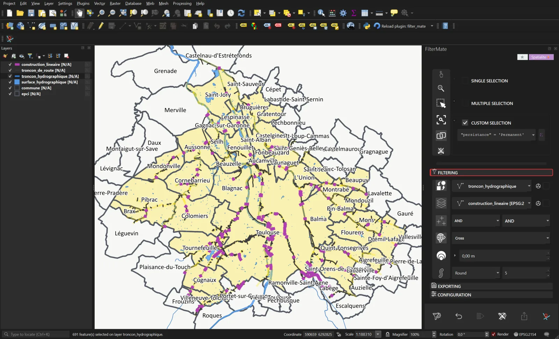Toggle editing pencil icon
The image size is (559, 339).
pyautogui.click(x=101, y=26)
